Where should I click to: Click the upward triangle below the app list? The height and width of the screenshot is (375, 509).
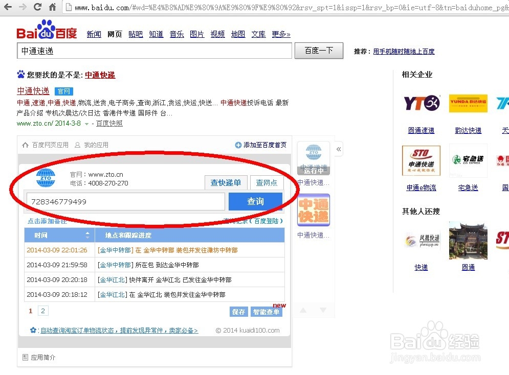click(x=303, y=310)
